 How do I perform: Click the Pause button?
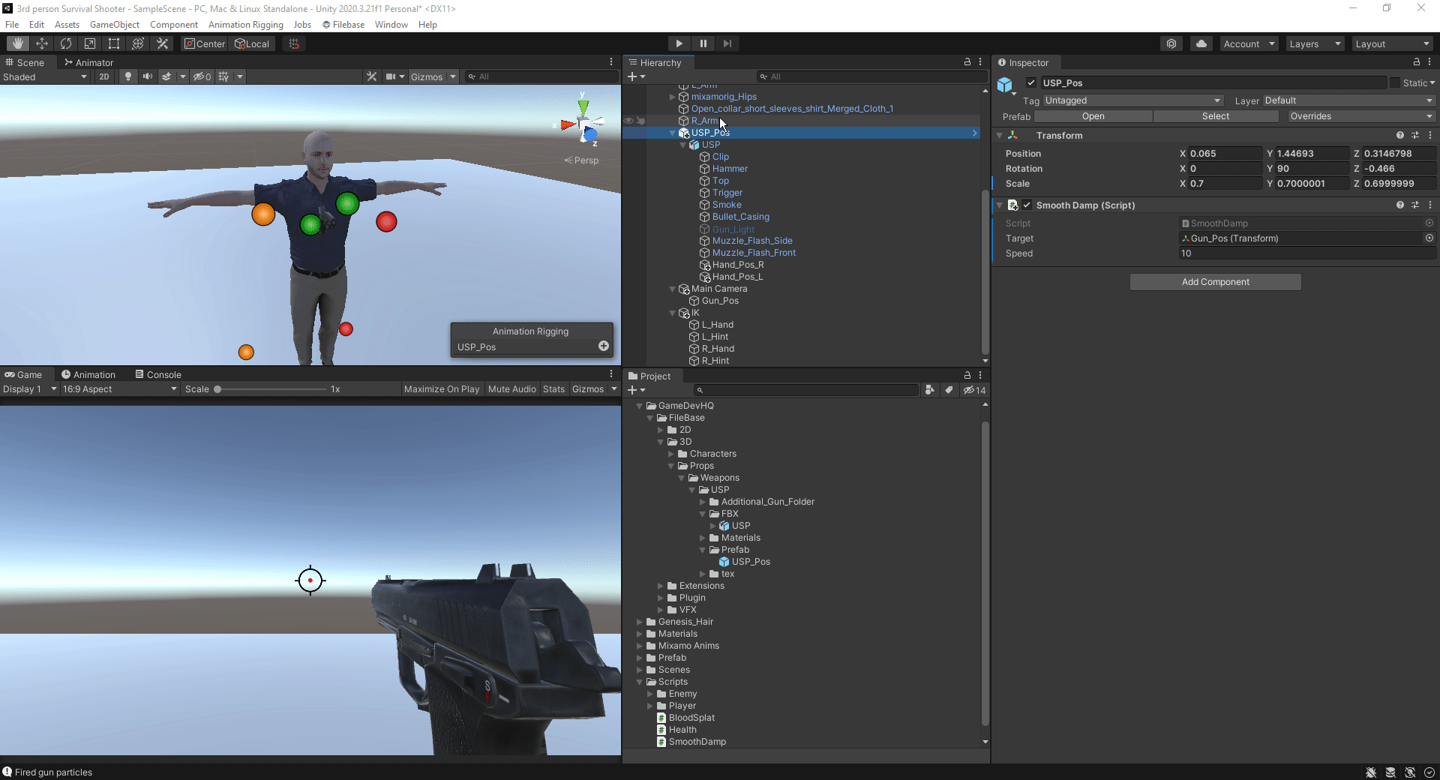pos(703,43)
